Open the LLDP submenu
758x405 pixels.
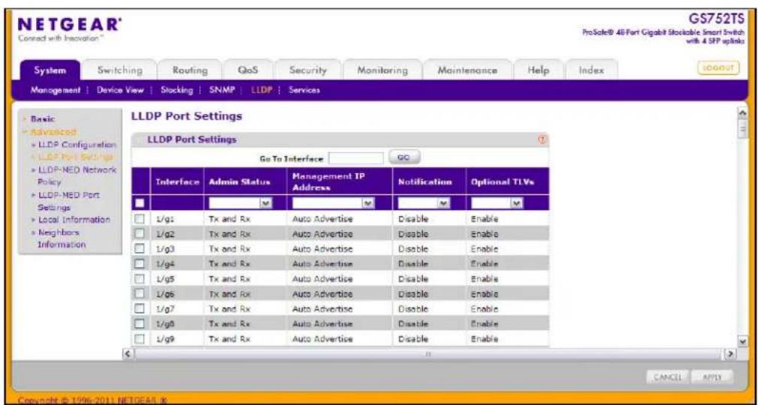pyautogui.click(x=262, y=90)
